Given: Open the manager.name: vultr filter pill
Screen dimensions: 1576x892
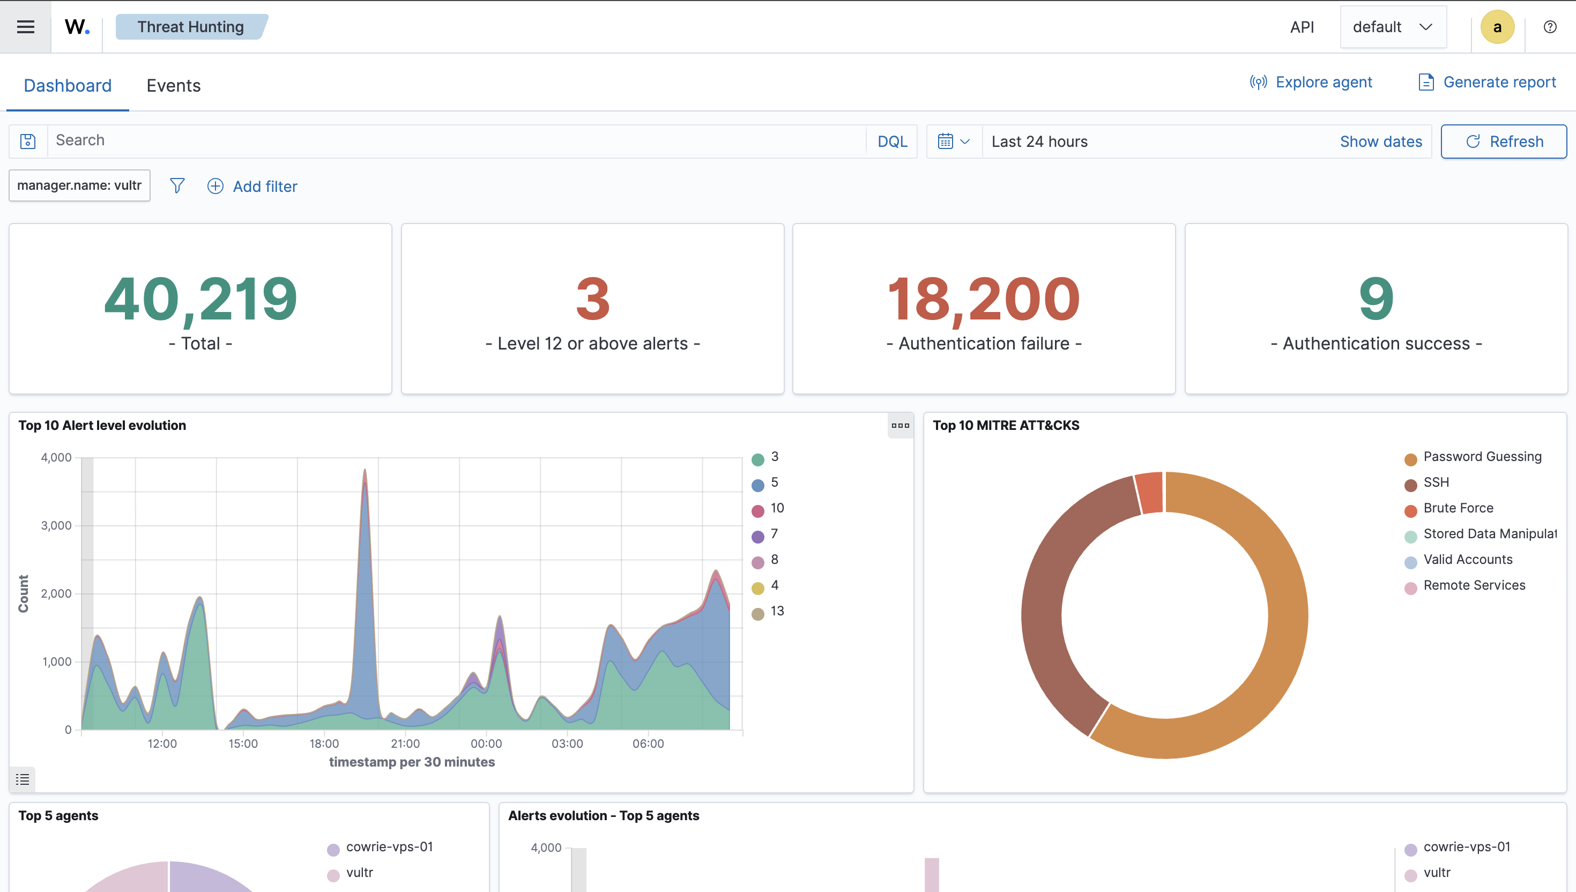Looking at the screenshot, I should [79, 185].
